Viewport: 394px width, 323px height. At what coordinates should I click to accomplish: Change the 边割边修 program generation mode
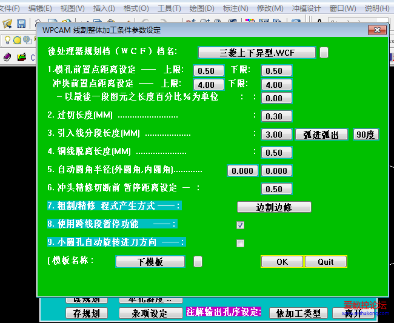pos(274,207)
